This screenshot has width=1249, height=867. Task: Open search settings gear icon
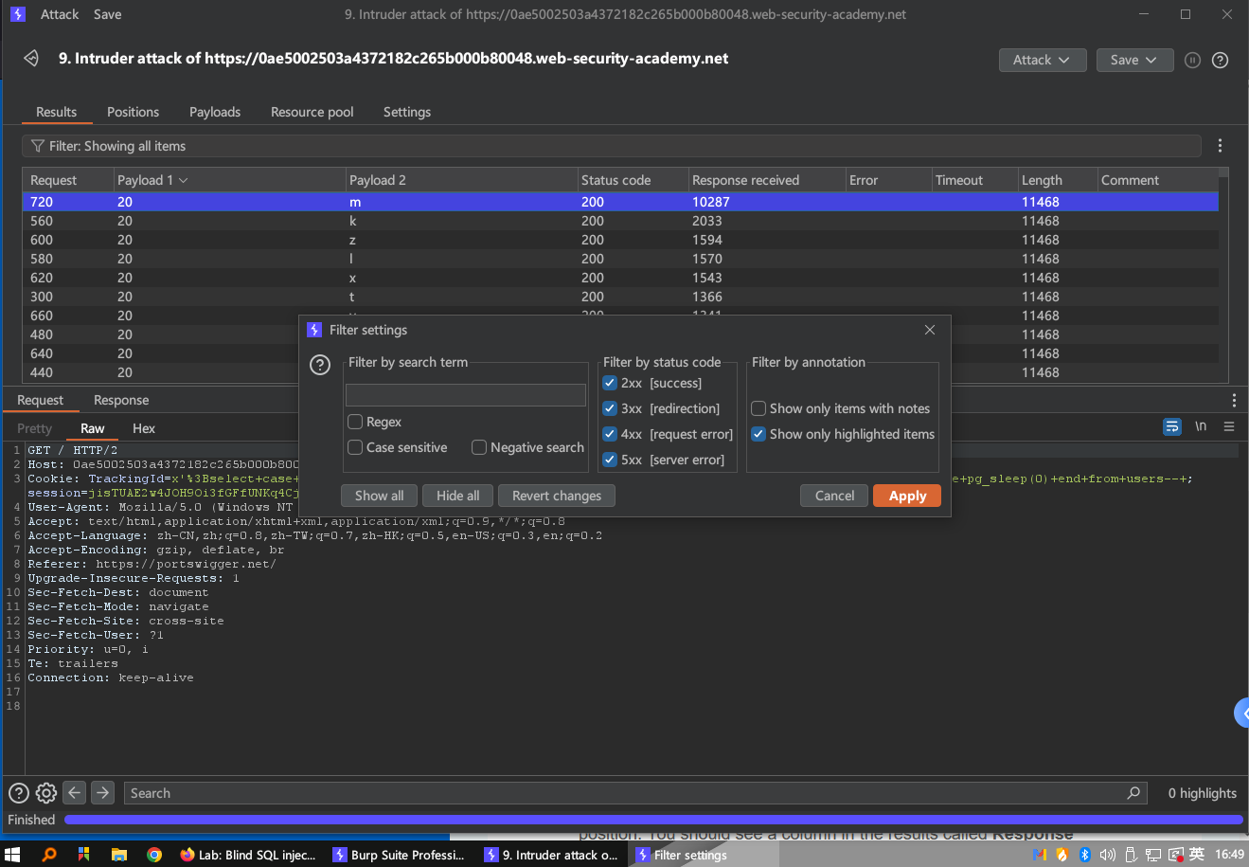[x=45, y=793]
